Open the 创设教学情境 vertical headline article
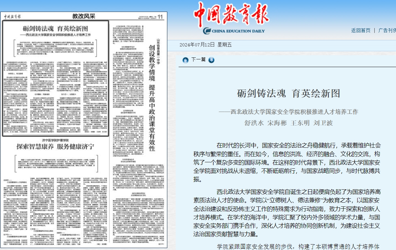Viewport: 396px width, 250px height. (151, 97)
